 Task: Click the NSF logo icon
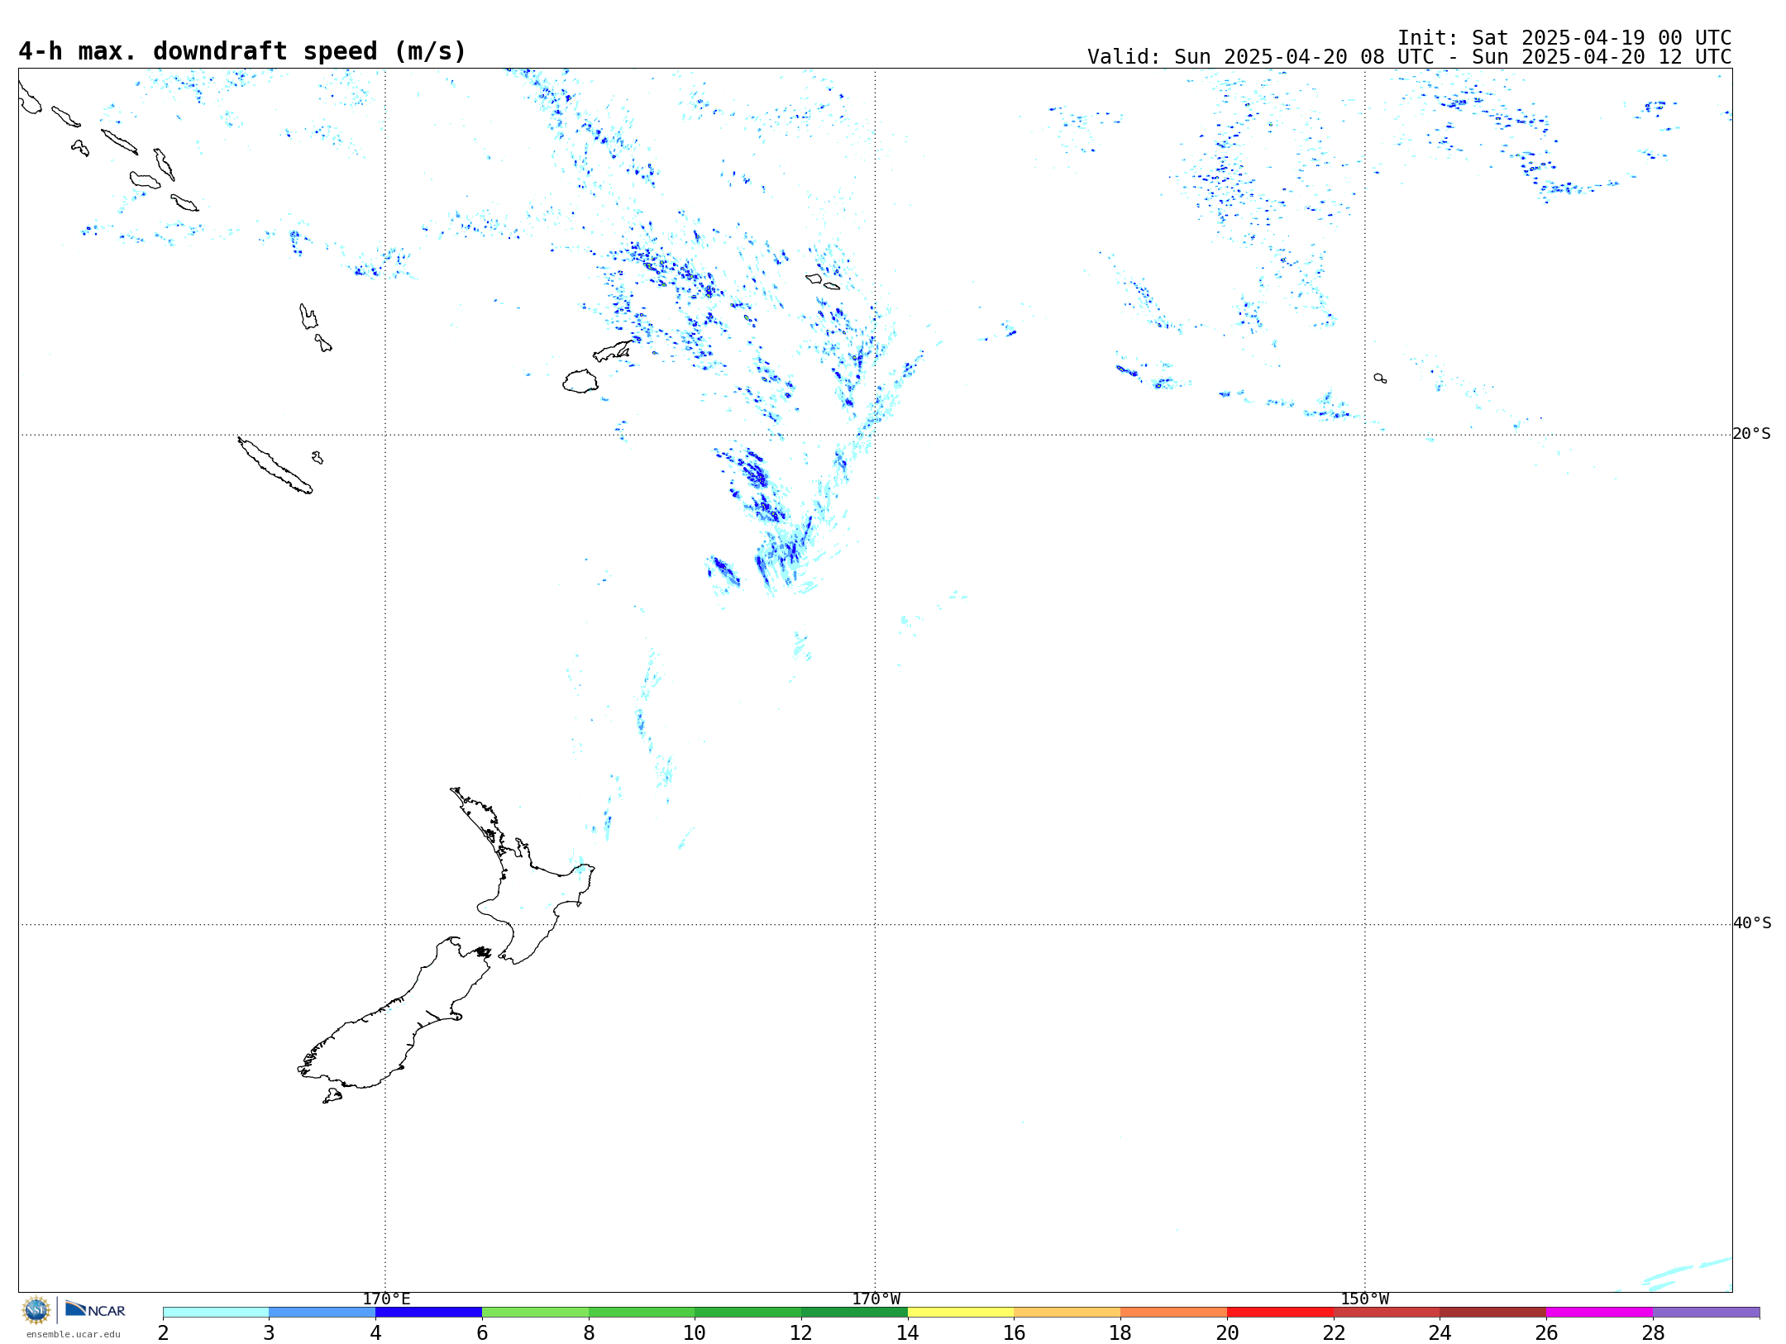[x=36, y=1310]
